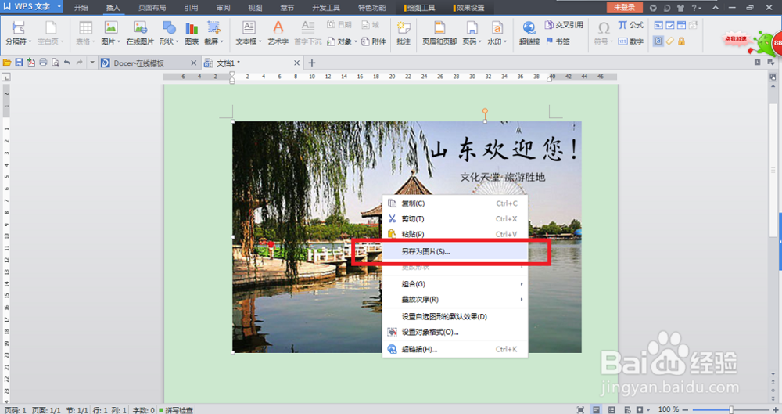Open the 分隔符 separator dropdown

click(x=19, y=33)
